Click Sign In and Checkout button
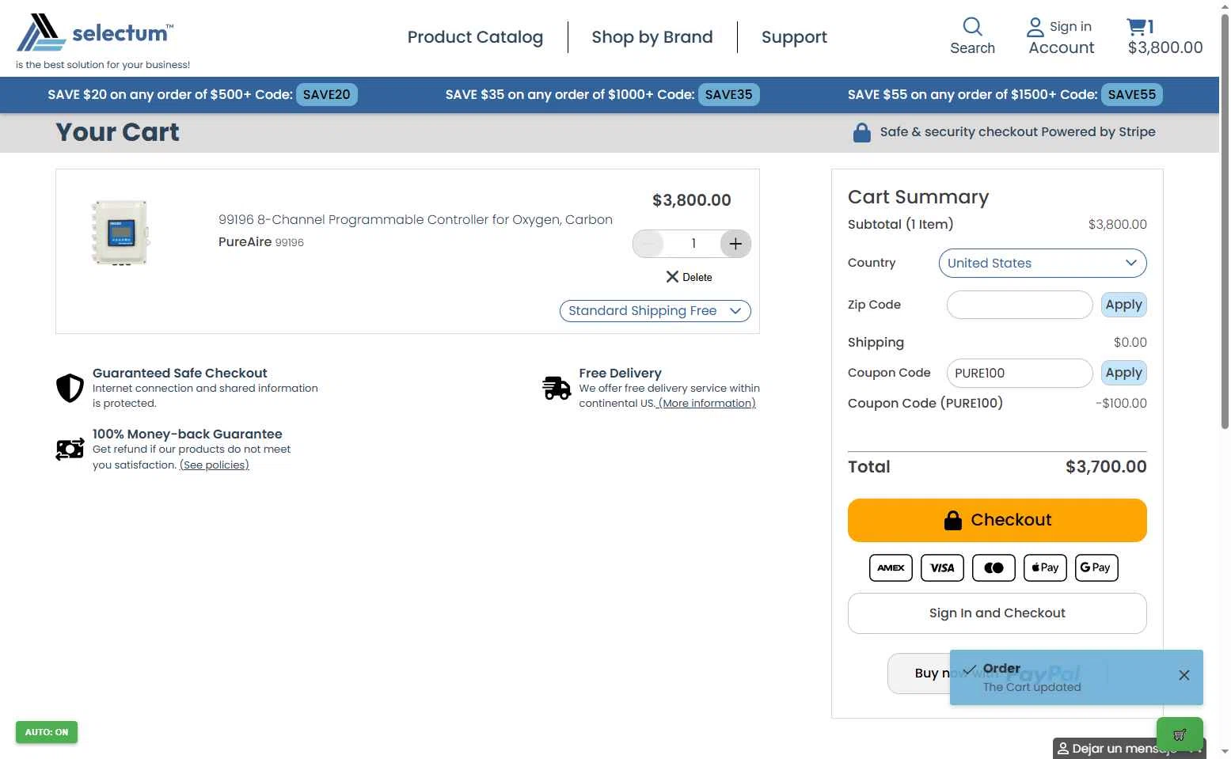1231x759 pixels. tap(997, 613)
